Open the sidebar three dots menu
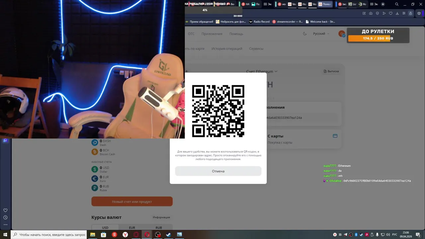The height and width of the screenshot is (239, 425). point(5,225)
